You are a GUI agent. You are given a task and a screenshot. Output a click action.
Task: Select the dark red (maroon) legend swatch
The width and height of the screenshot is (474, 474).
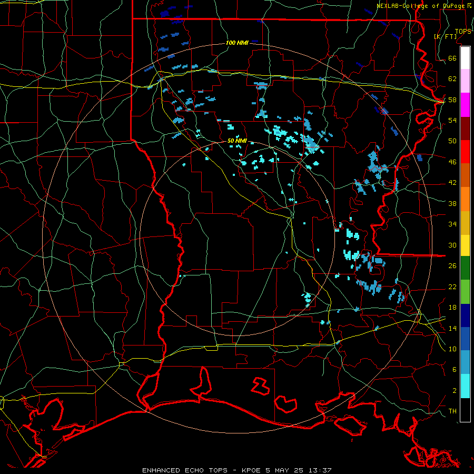[465, 129]
